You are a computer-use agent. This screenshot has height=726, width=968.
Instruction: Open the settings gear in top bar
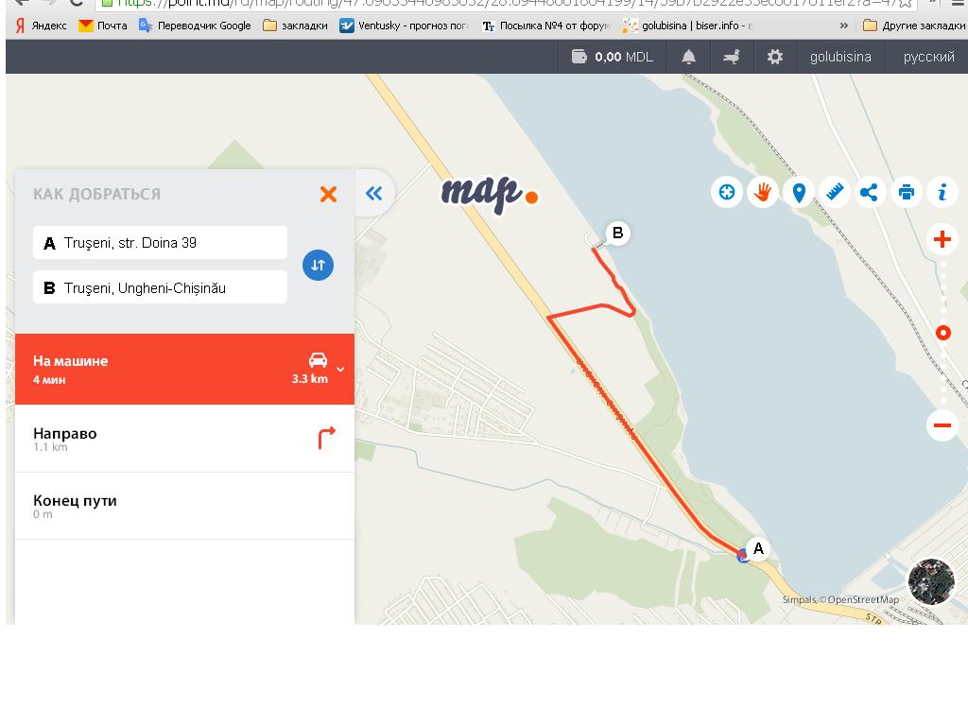click(775, 57)
